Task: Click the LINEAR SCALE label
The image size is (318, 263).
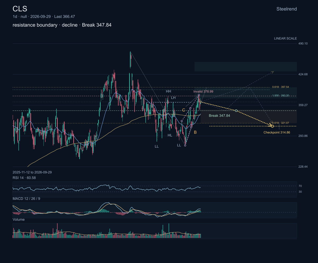Action: [x=285, y=38]
